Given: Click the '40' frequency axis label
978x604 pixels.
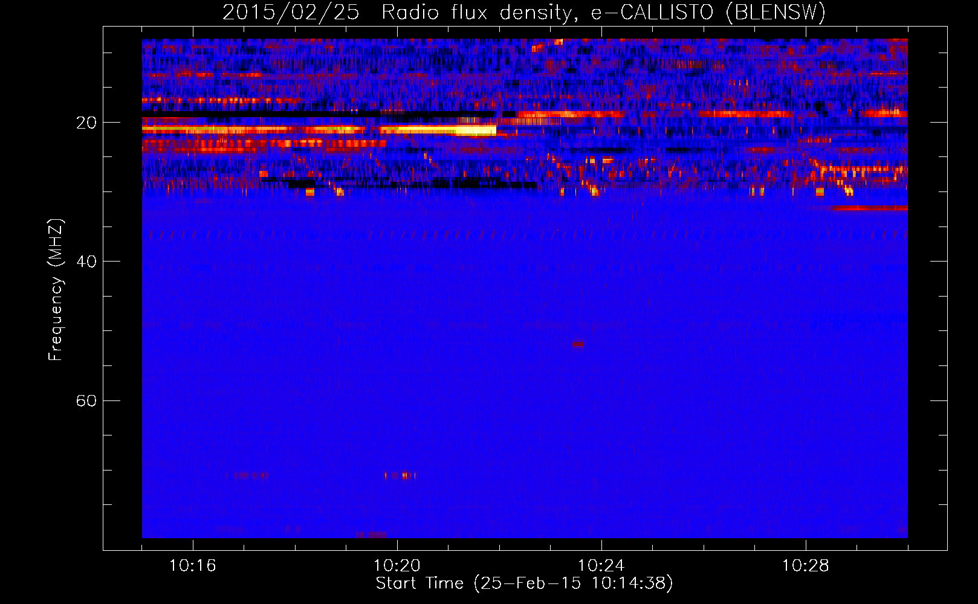Looking at the screenshot, I should [x=86, y=262].
